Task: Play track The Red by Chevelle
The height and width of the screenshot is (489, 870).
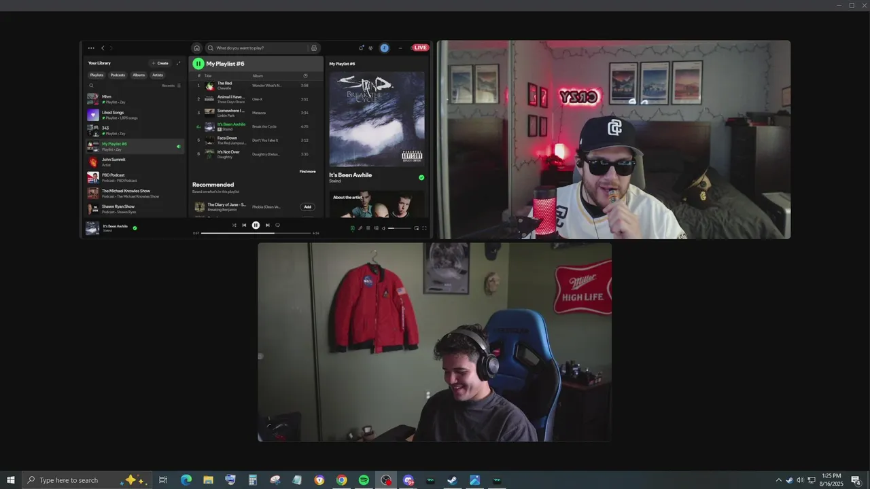Action: pos(256,86)
